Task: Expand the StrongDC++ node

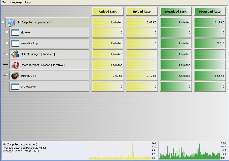Action: pyautogui.click(x=7, y=75)
